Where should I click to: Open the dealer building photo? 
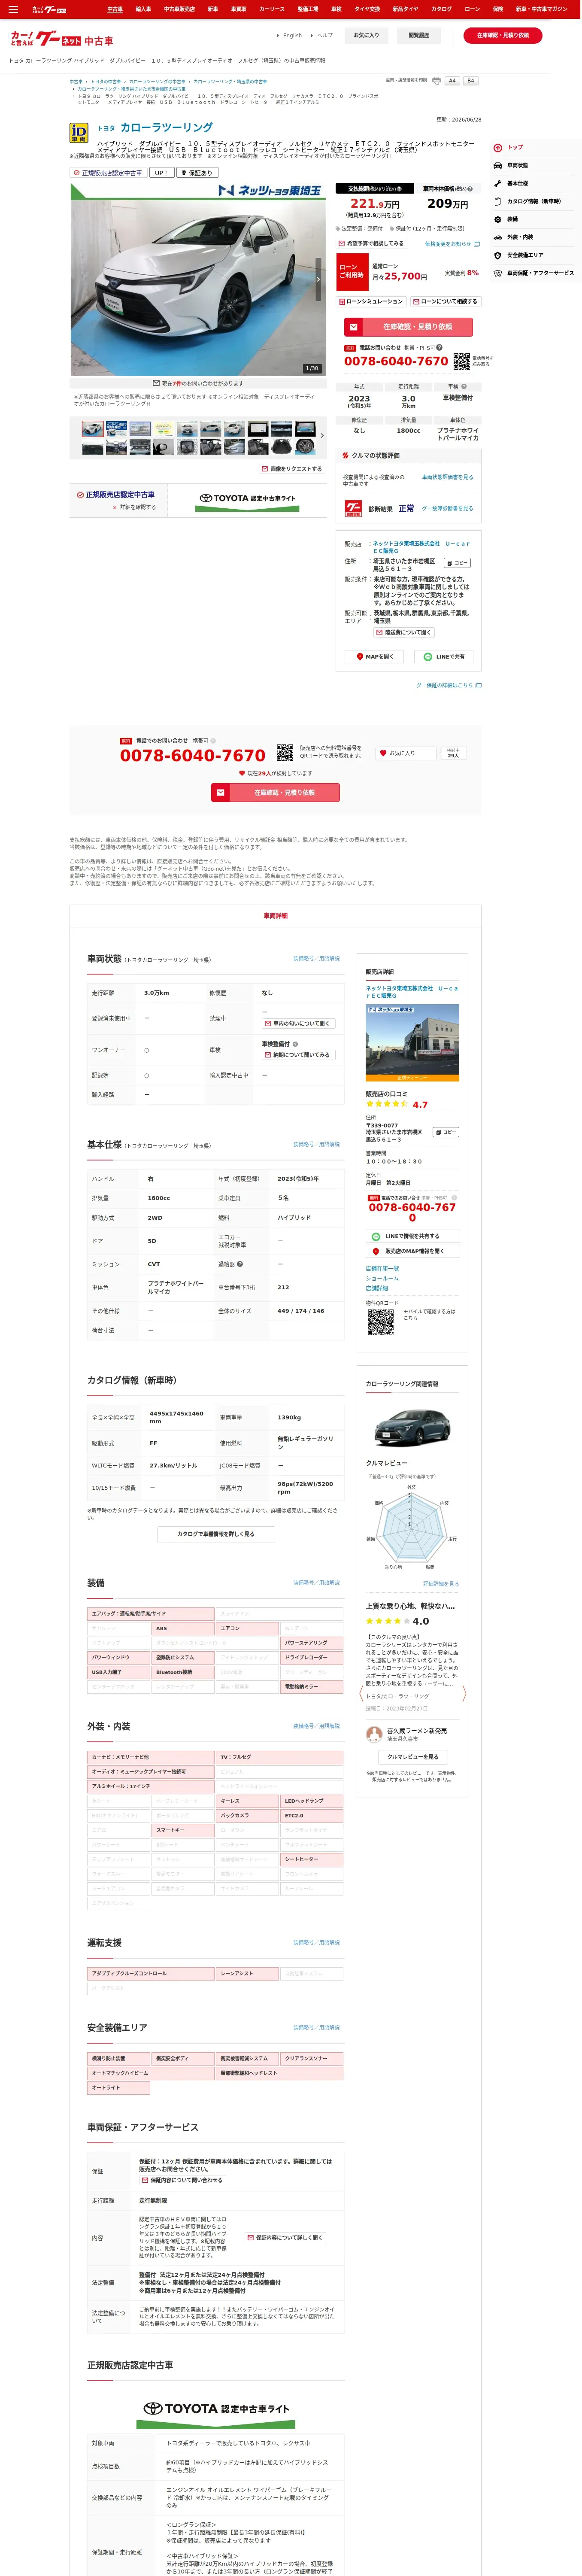click(412, 1043)
